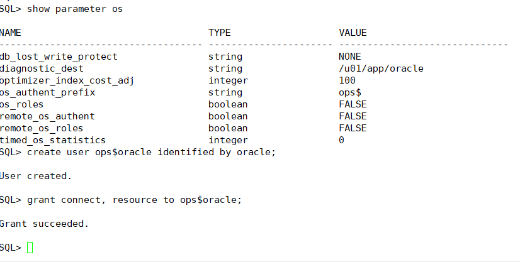
Task: Click the "Grant succeeded." message
Action: pos(44,224)
